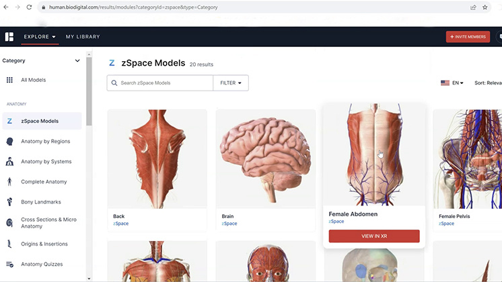The image size is (502, 282).
Task: Click the All Models grid icon
Action: click(9, 80)
